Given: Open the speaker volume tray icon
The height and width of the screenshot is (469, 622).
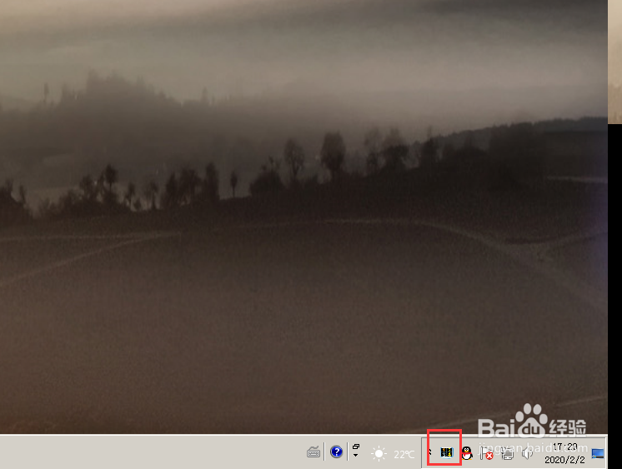Looking at the screenshot, I should tap(527, 453).
